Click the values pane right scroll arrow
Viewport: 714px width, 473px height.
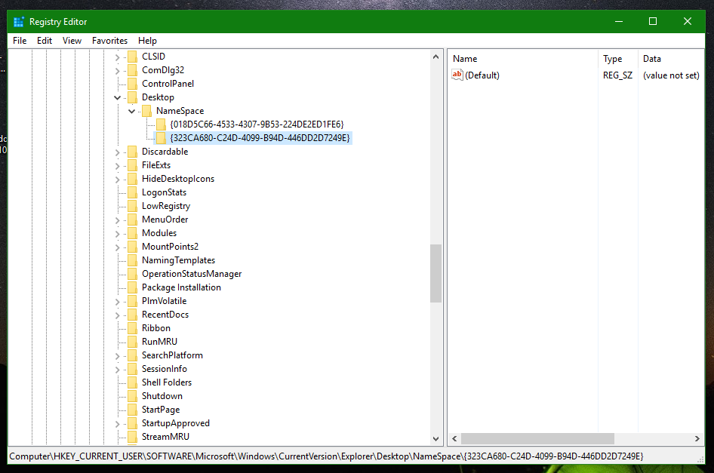coord(697,438)
